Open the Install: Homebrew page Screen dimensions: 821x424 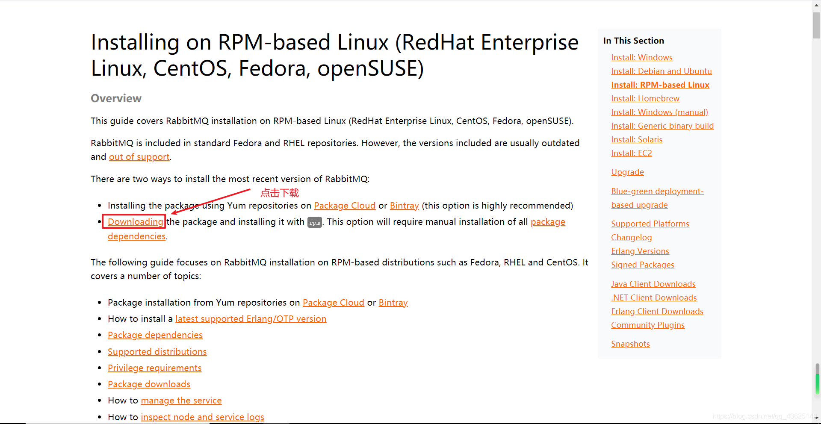645,98
